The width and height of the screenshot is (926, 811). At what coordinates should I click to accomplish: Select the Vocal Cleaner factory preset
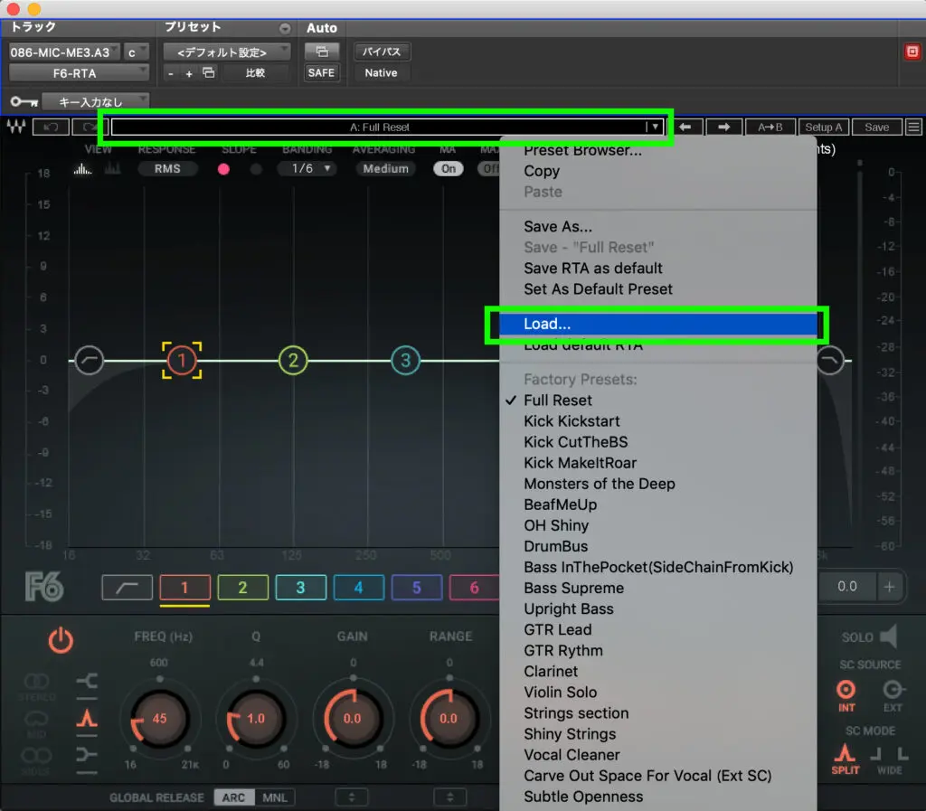(x=572, y=755)
